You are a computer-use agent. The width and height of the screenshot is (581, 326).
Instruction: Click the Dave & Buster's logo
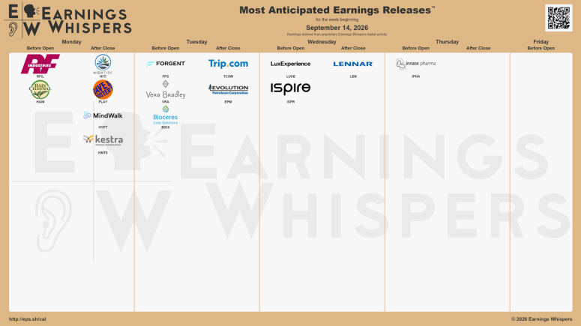click(x=103, y=89)
